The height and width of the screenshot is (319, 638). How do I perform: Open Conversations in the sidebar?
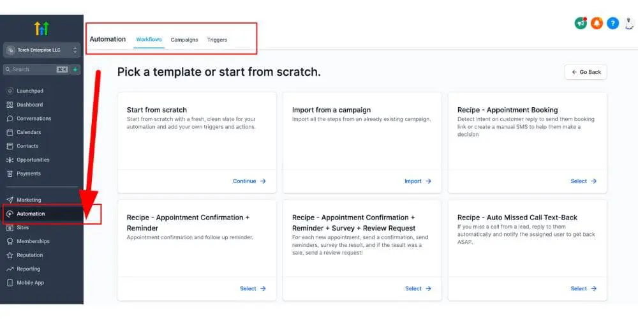pos(34,119)
